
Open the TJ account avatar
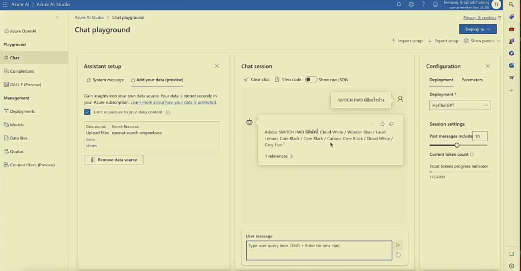coord(496,4)
